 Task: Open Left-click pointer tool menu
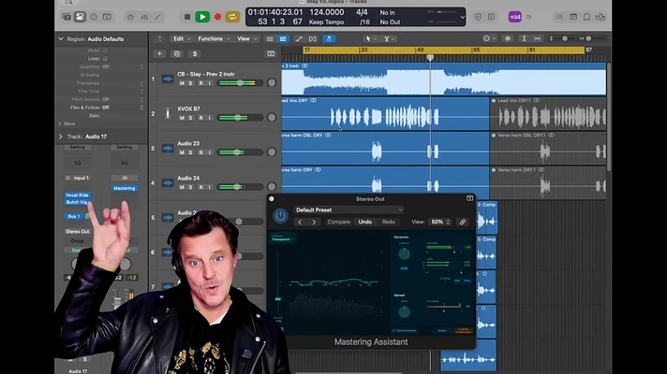point(371,39)
